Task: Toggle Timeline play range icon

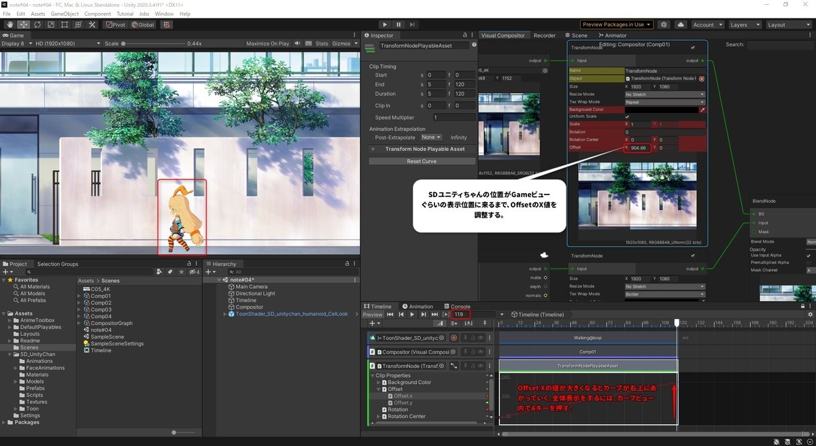Action: point(446,314)
